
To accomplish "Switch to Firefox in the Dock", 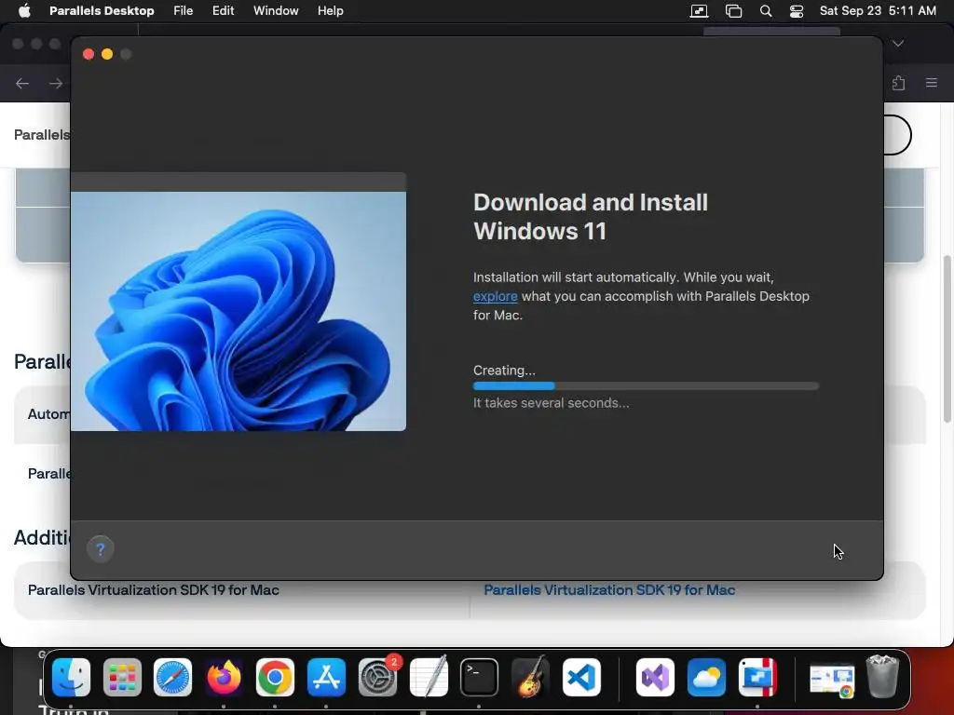I will pyautogui.click(x=224, y=678).
